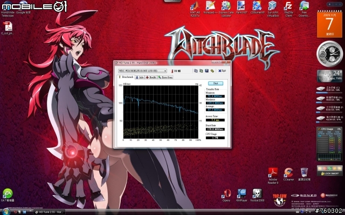Click the save floppy icon in HD Tune toolbar
The image size is (345, 215).
tap(206, 70)
